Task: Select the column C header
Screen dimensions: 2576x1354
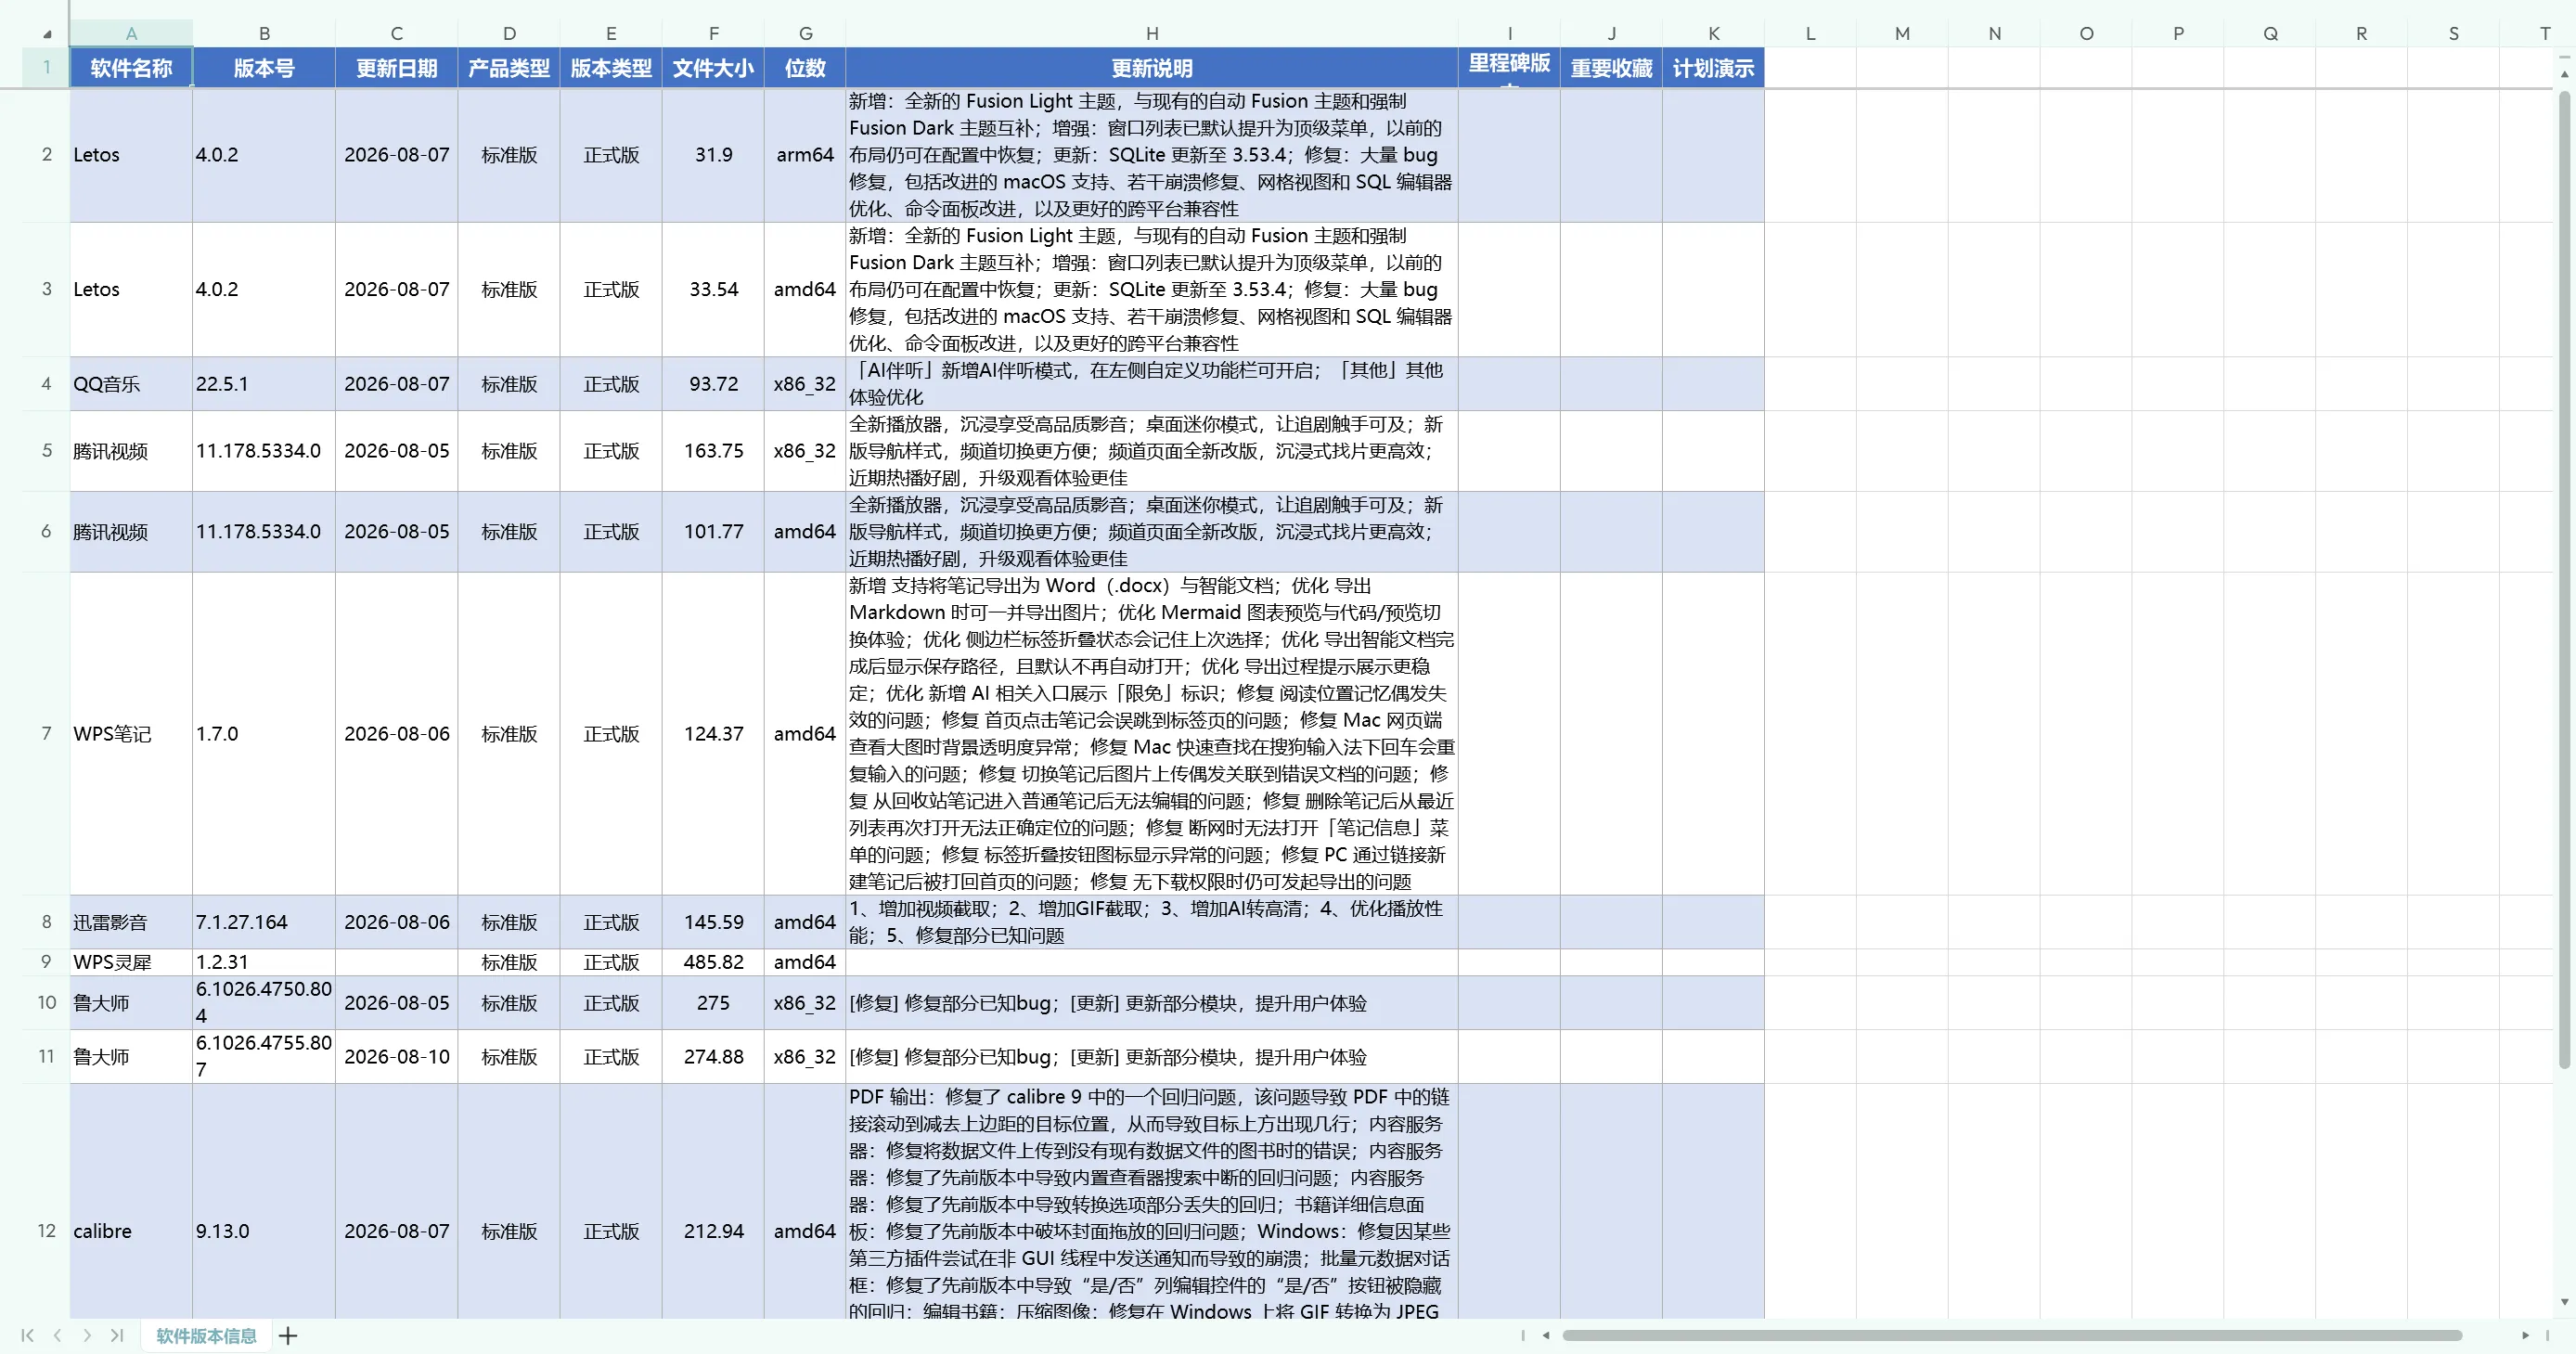Action: 397,34
